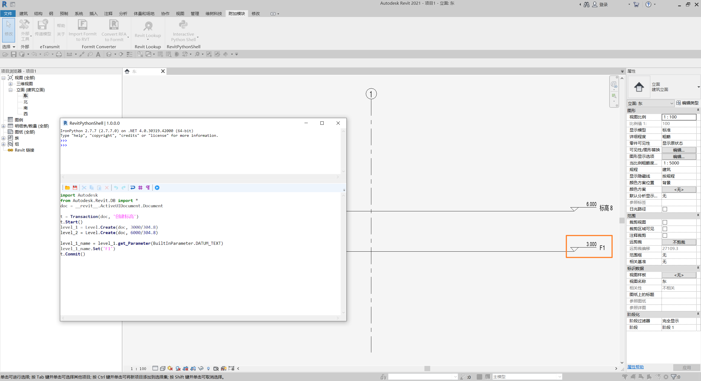
Task: Open 属性帮助 link
Action: (x=635, y=367)
